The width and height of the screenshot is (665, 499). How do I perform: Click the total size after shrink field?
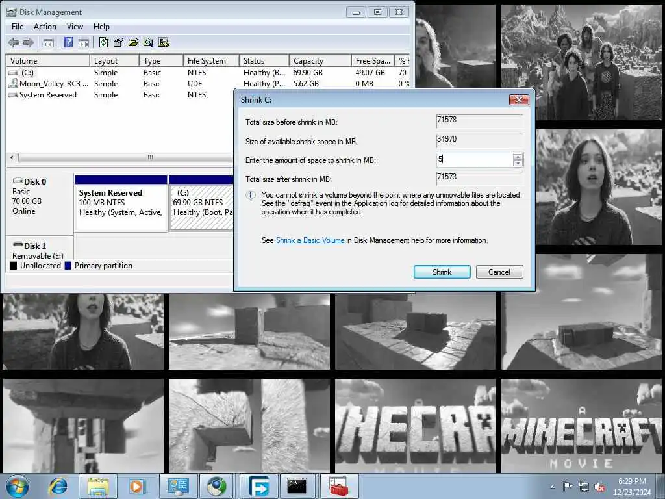(x=480, y=178)
